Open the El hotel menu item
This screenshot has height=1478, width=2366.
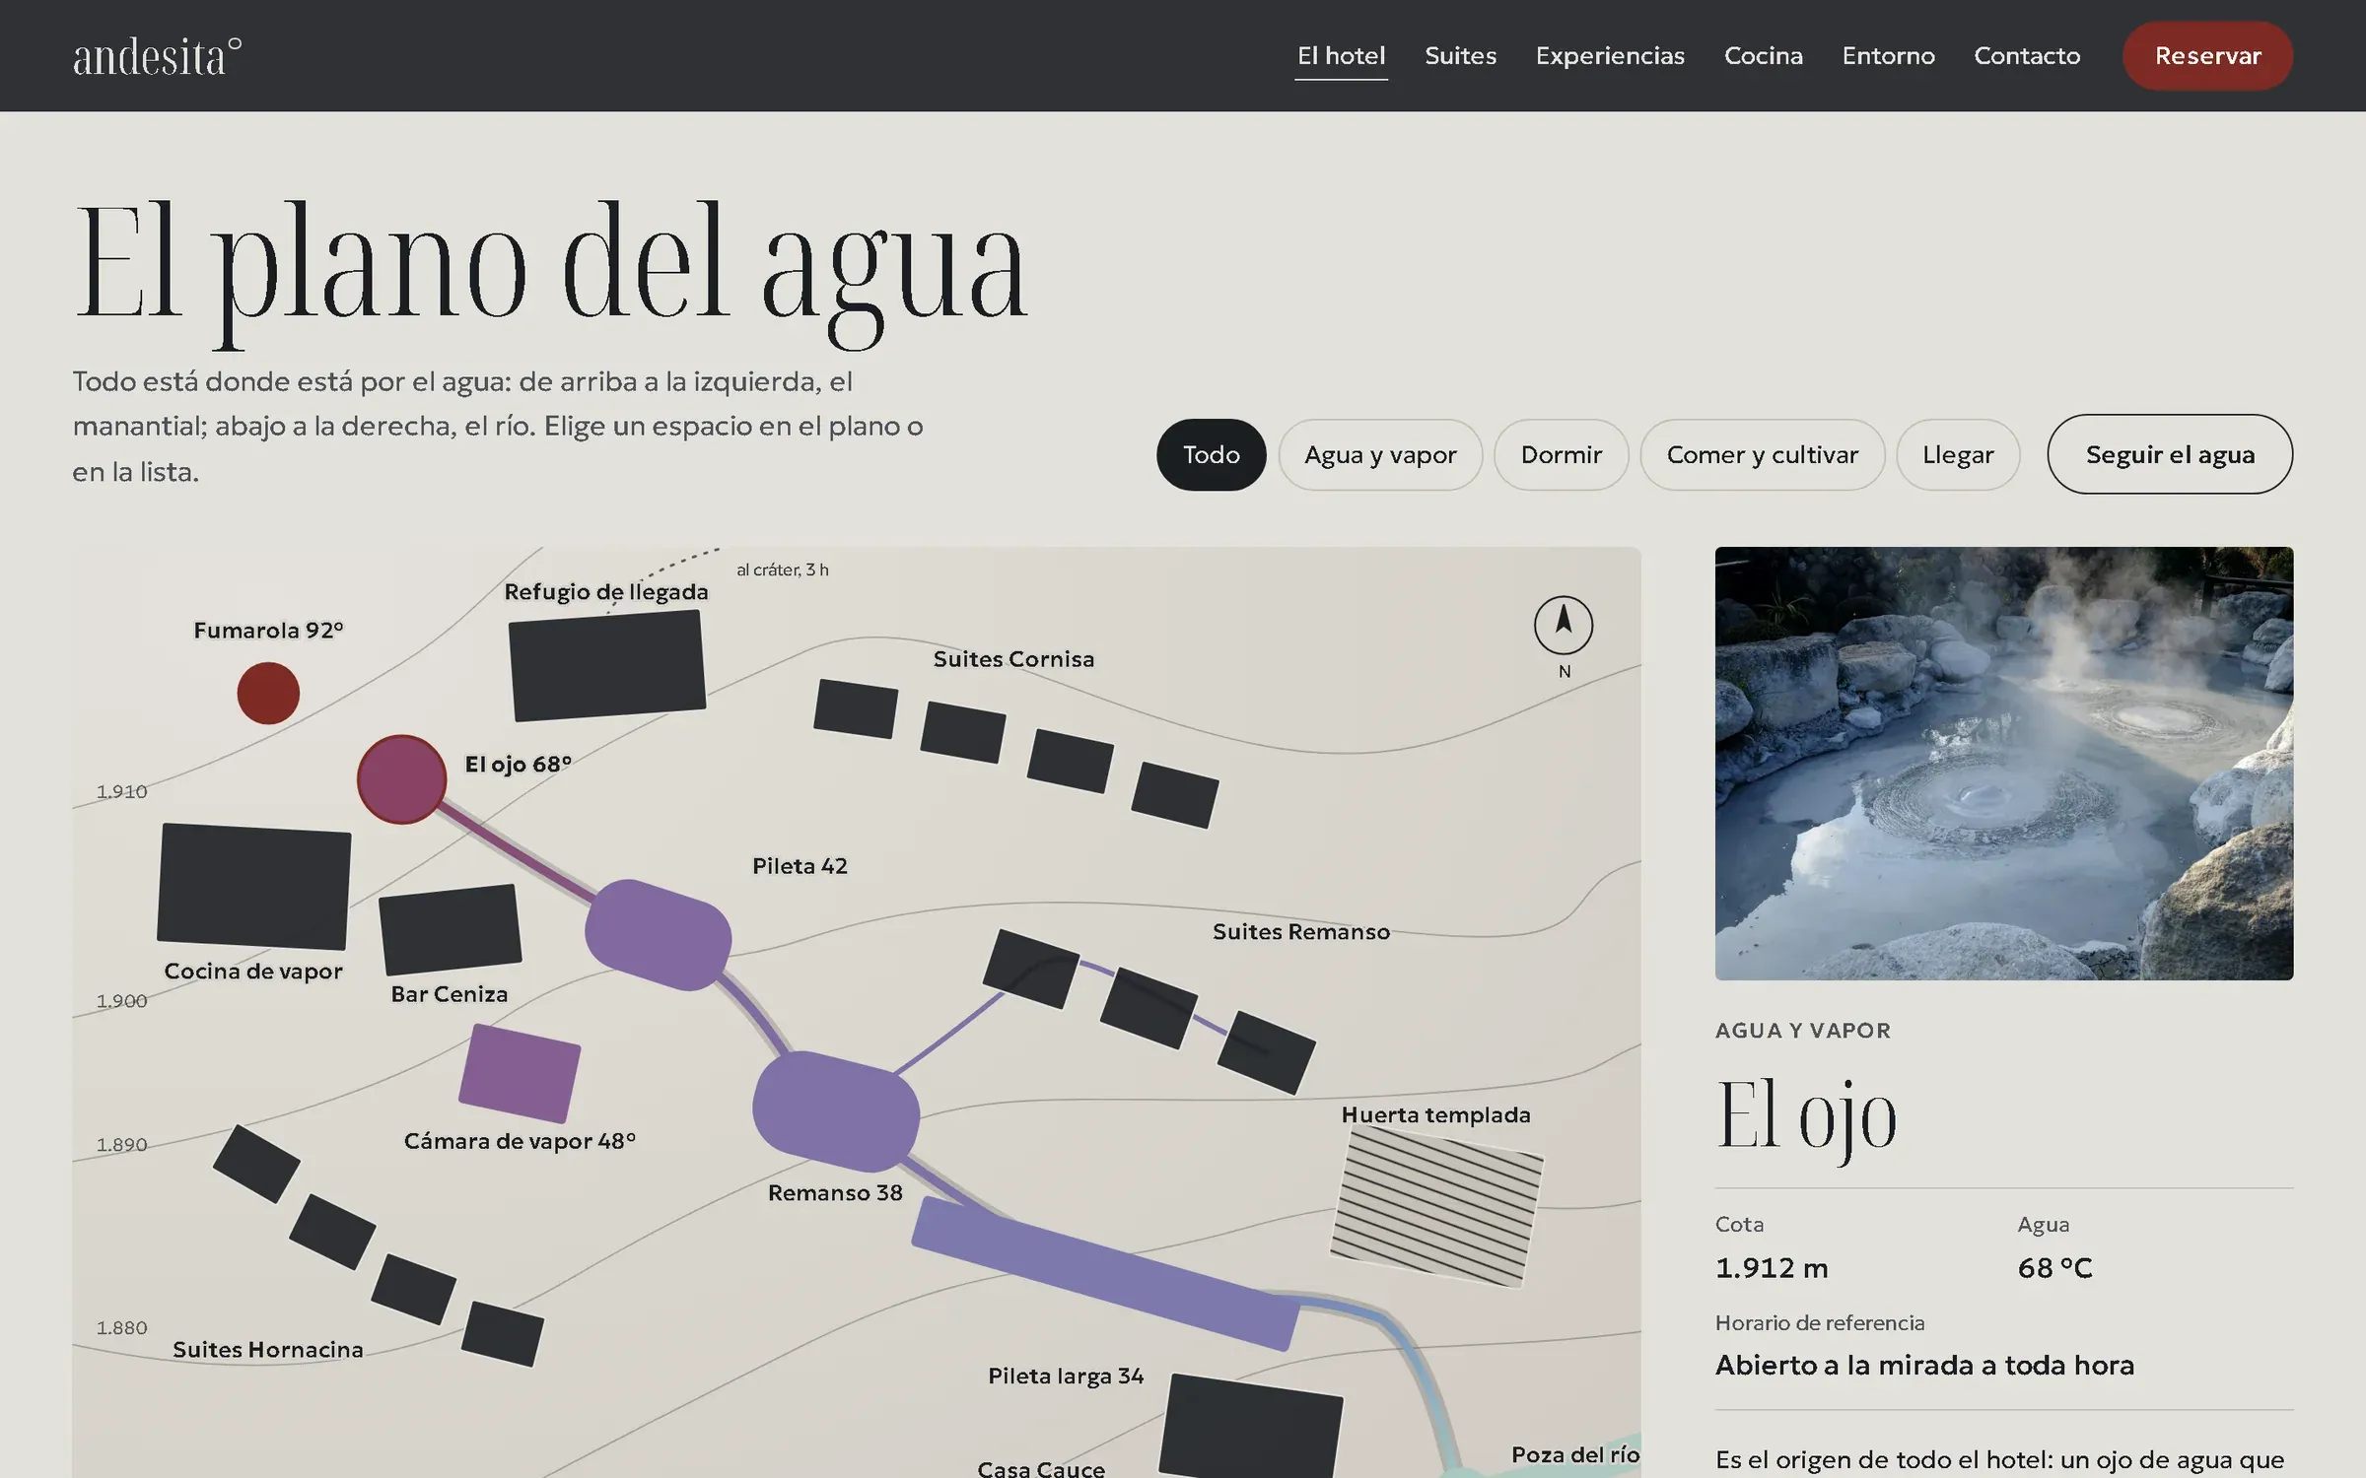[x=1341, y=56]
